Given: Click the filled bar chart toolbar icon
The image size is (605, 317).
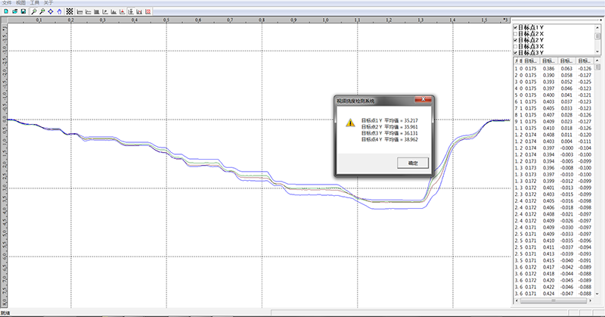Looking at the screenshot, I should (97, 11).
